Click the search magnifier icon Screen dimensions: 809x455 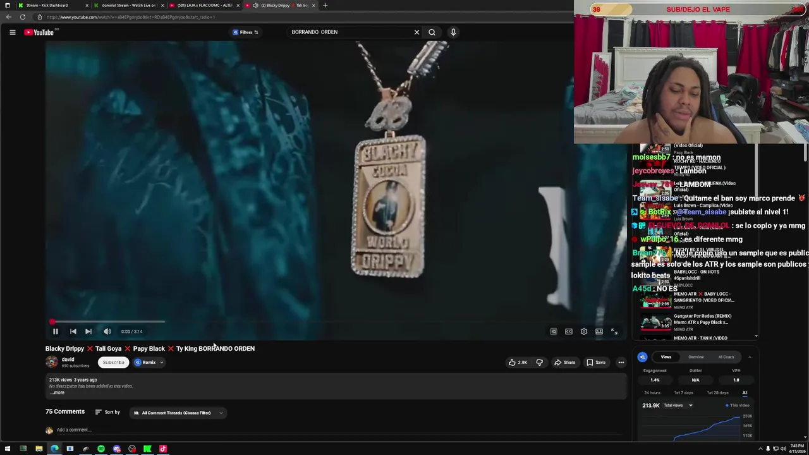click(x=432, y=32)
